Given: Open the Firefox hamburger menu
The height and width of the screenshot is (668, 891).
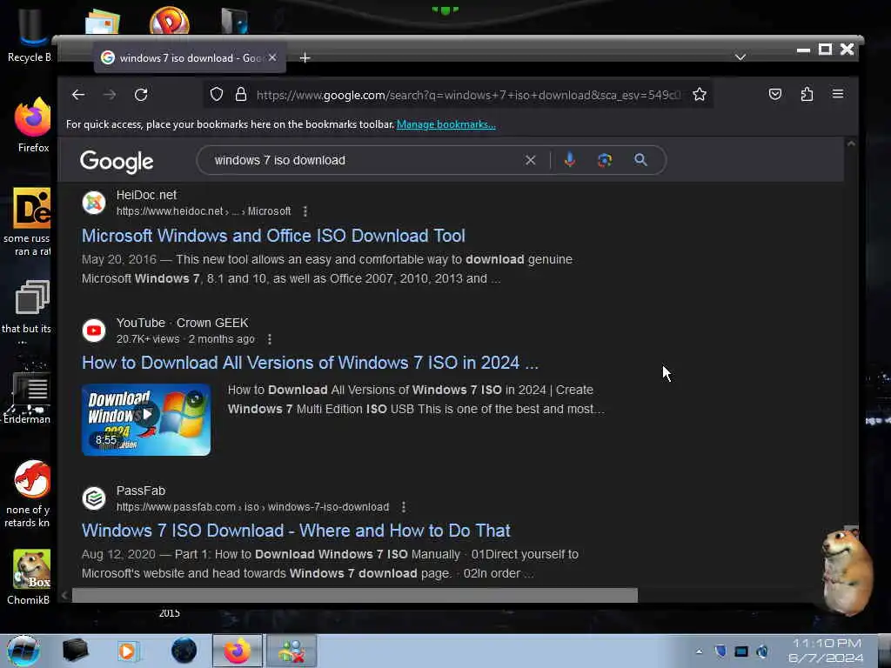Looking at the screenshot, I should (838, 94).
